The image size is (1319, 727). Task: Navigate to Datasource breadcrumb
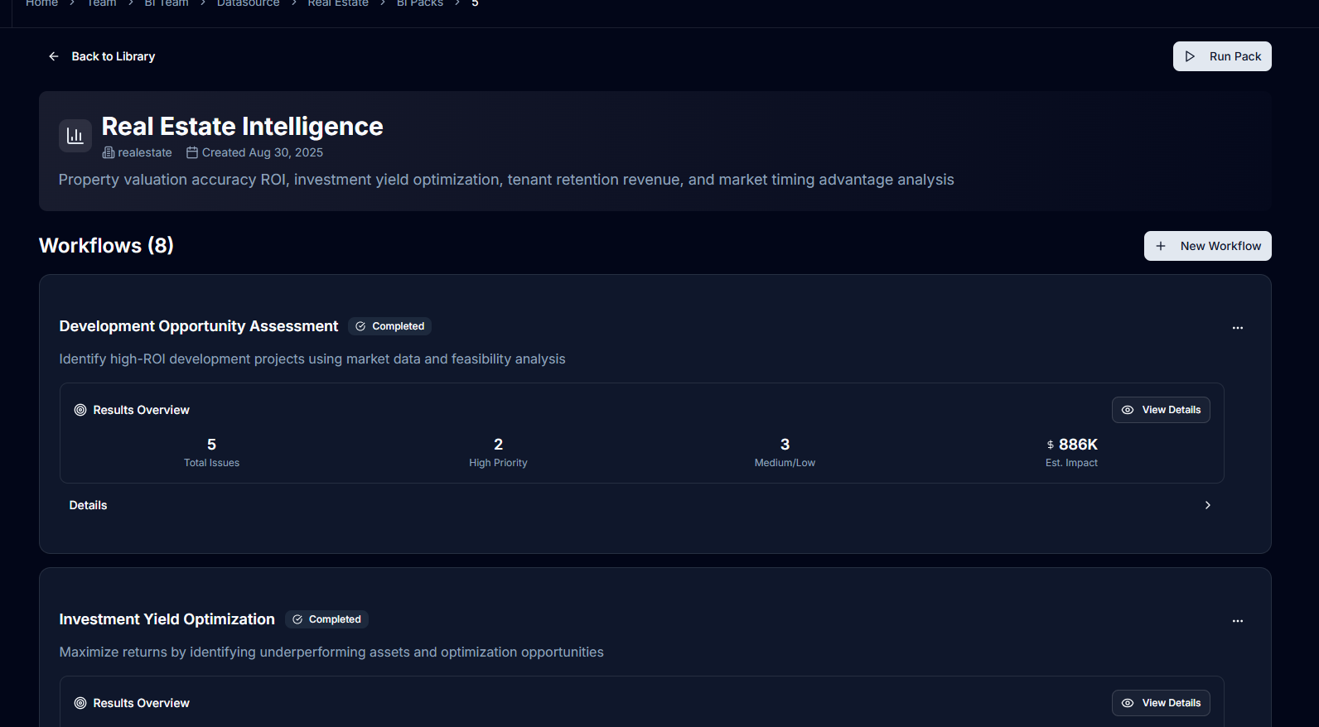249,3
